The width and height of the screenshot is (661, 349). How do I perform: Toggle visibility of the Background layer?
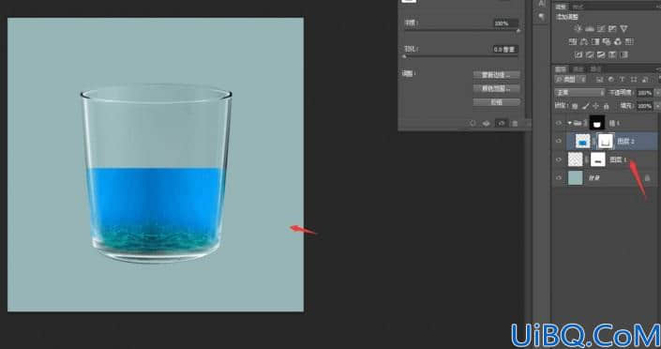point(559,178)
